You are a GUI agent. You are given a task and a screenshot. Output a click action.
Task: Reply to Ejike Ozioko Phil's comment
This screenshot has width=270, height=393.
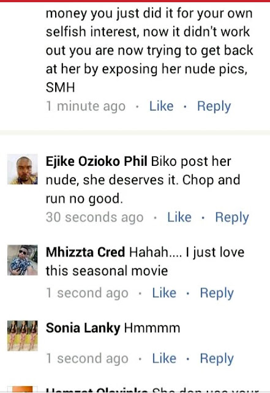tap(232, 218)
